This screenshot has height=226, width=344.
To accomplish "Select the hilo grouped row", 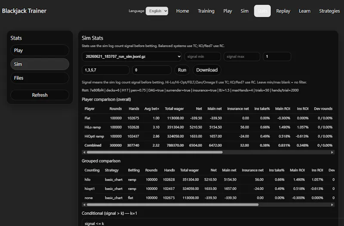I will (x=208, y=180).
